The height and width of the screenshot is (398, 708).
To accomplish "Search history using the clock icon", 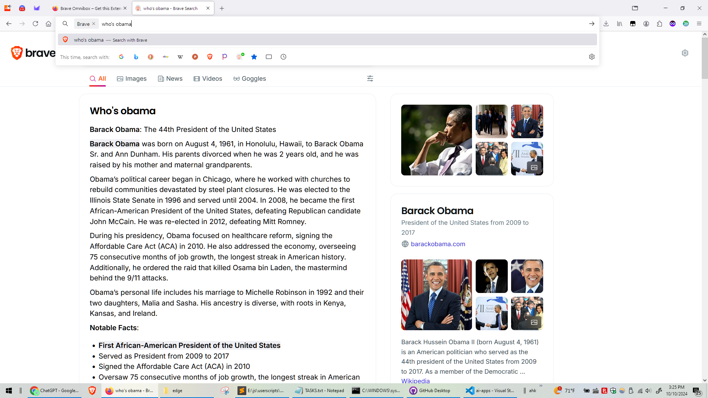I will click(x=283, y=57).
